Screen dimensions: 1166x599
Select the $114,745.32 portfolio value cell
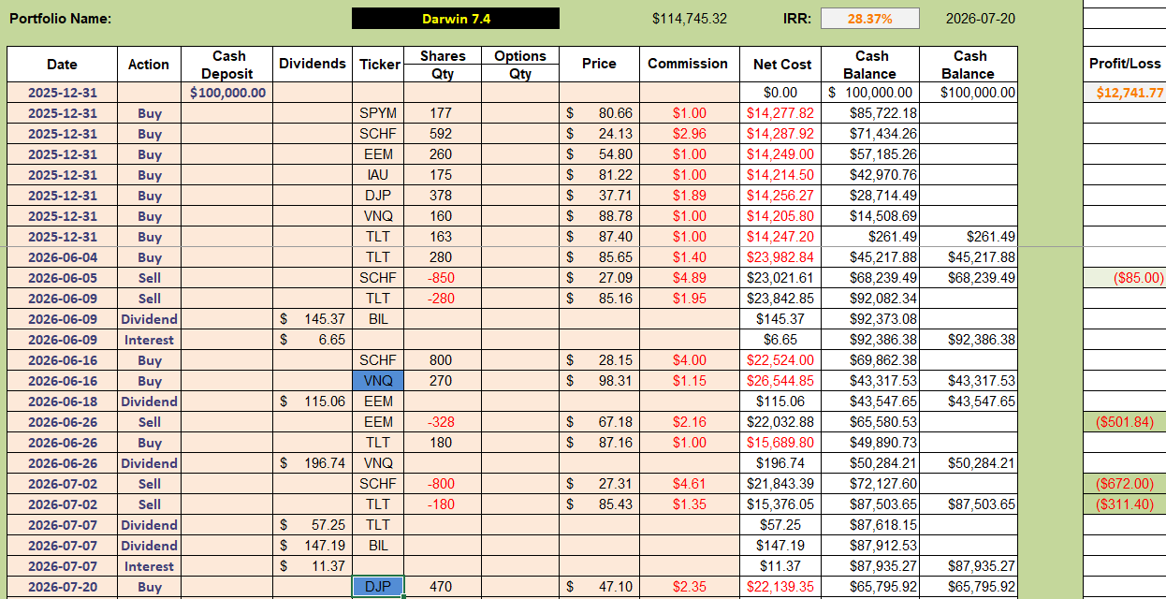tap(690, 19)
